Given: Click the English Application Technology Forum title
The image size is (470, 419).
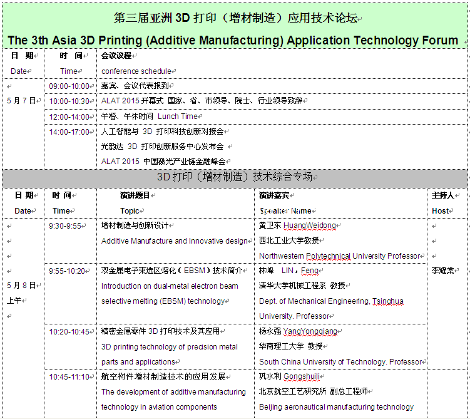Looking at the screenshot, I should pos(233,41).
